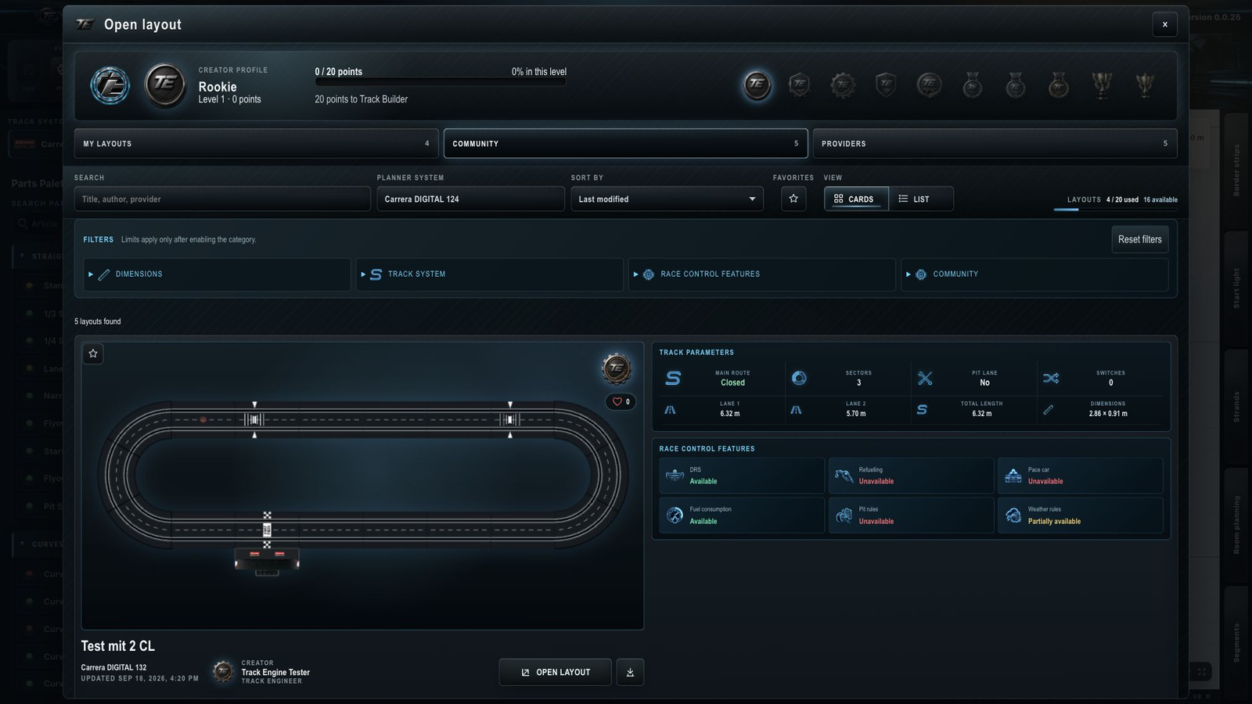Star the Test mit 2 CL card as favorite

(x=93, y=354)
